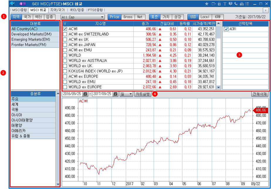Check the WORLD ex UK checkbox

65,66
